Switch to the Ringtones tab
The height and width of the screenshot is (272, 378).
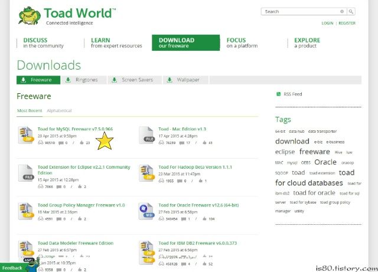[84, 80]
